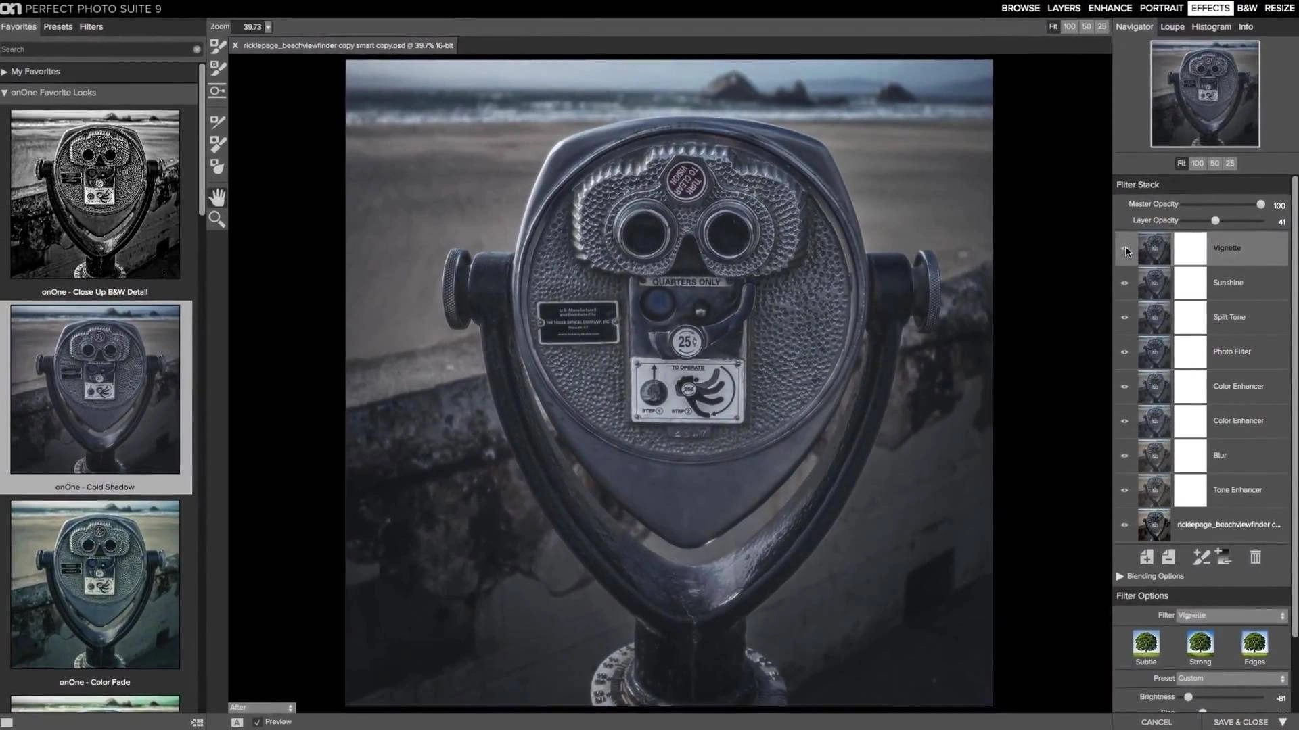Hide the Vignette filter layer

1124,249
